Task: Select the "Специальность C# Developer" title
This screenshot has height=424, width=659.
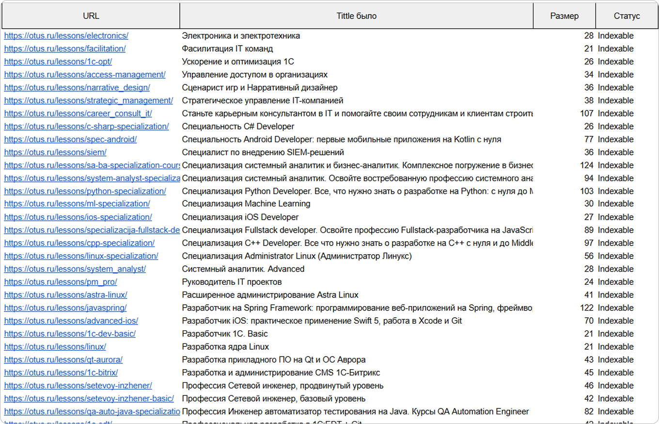Action: pyautogui.click(x=238, y=126)
